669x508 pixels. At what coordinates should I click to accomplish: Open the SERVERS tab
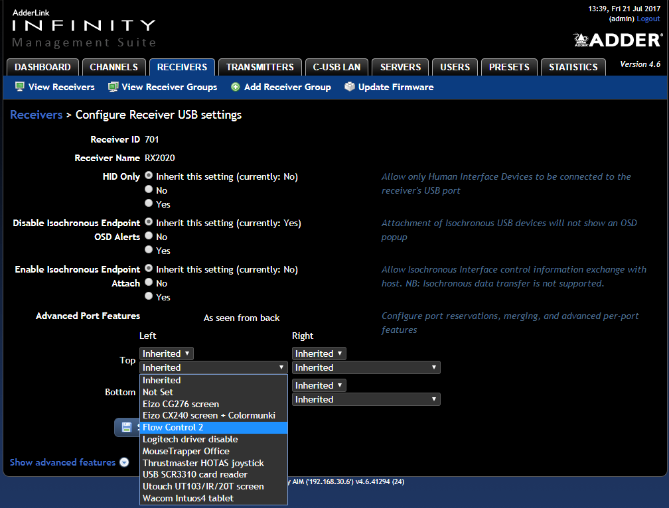coord(400,68)
